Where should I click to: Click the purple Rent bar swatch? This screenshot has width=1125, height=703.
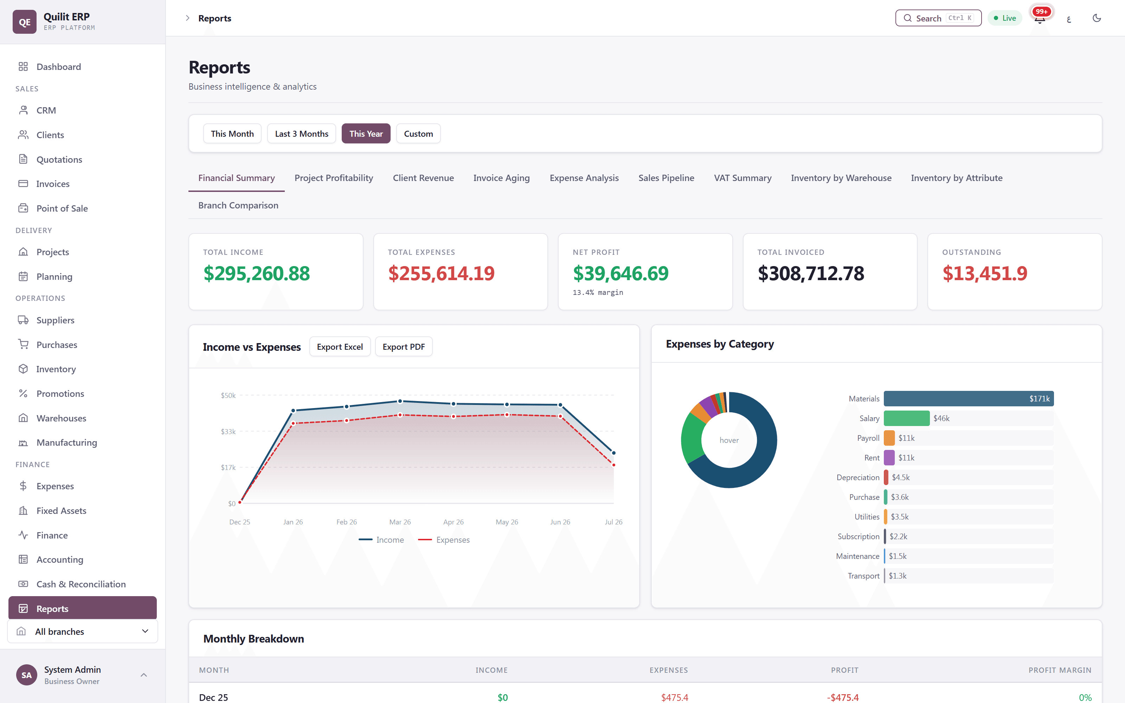click(889, 458)
